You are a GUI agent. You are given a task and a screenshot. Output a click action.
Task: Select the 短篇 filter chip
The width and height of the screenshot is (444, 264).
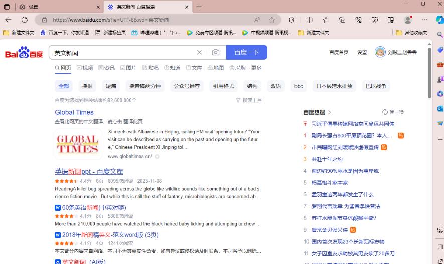(111, 86)
